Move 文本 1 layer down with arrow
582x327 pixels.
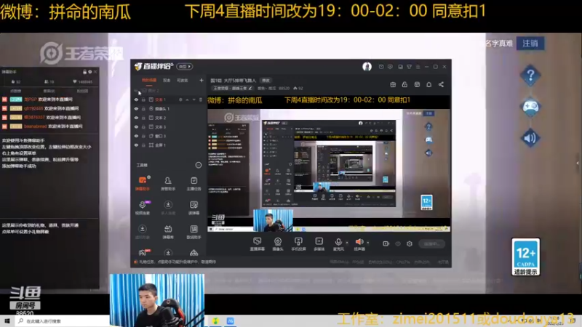(194, 100)
